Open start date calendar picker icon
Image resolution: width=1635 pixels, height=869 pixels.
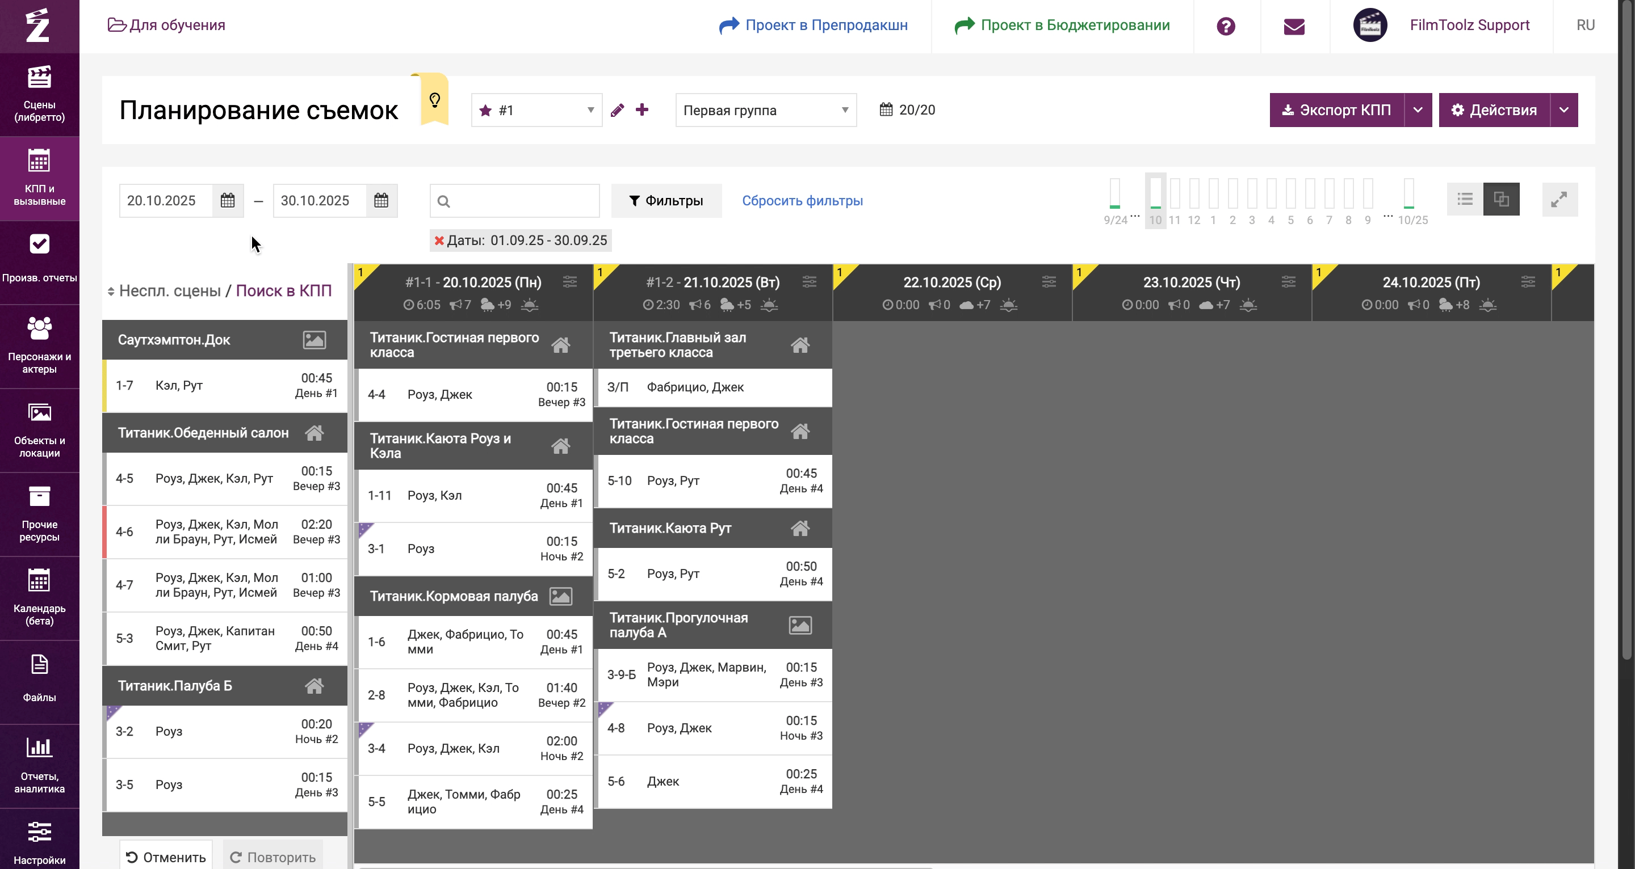pos(228,200)
